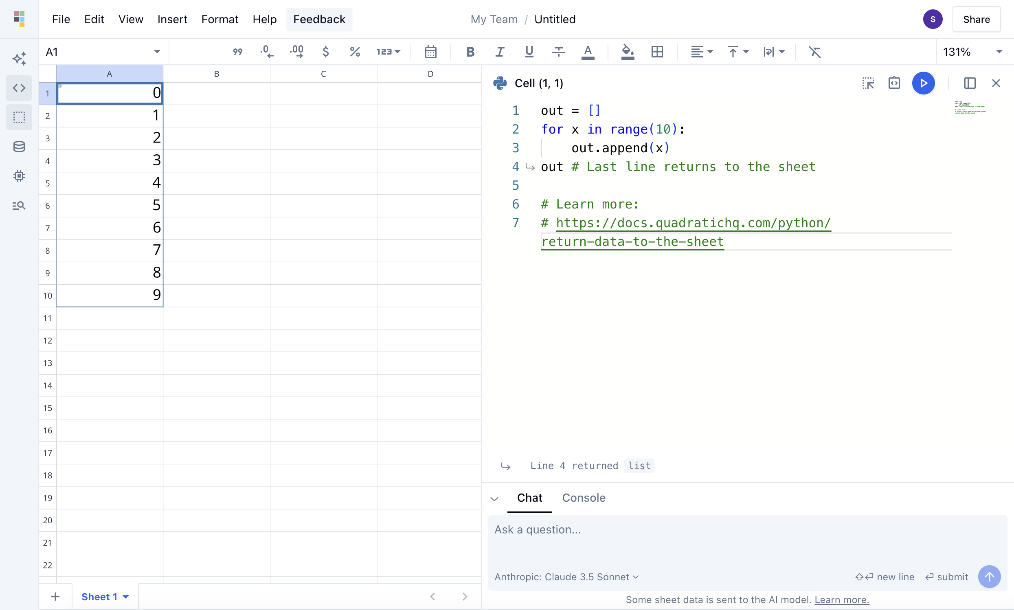The height and width of the screenshot is (610, 1014).
Task: Toggle bold formatting
Action: [470, 52]
